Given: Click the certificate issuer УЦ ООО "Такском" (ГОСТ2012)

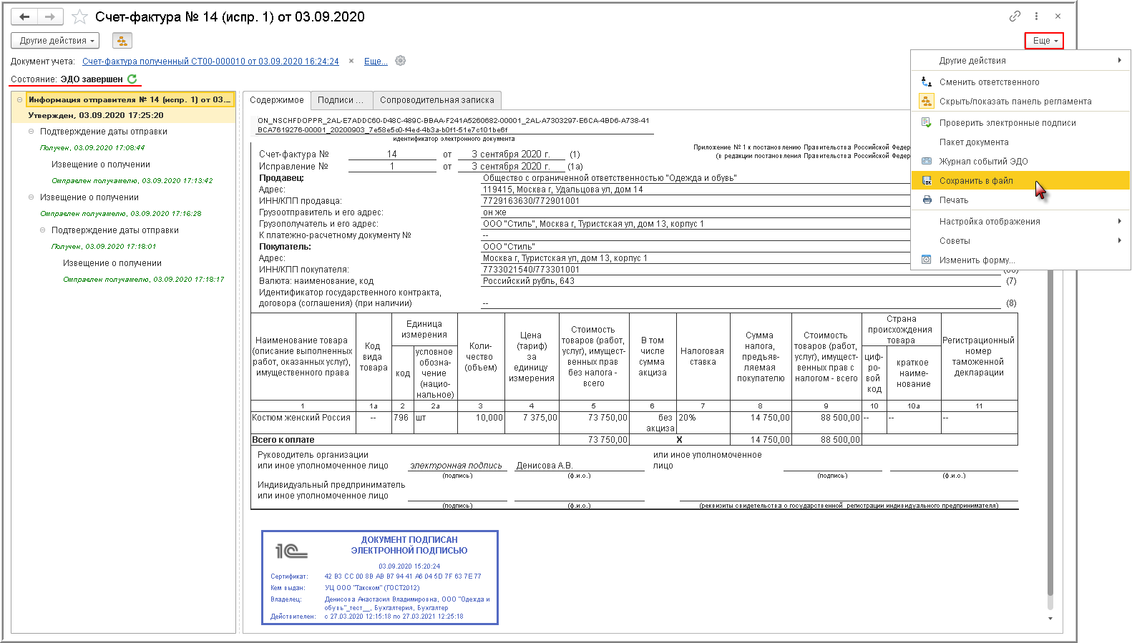Looking at the screenshot, I should pyautogui.click(x=372, y=588).
